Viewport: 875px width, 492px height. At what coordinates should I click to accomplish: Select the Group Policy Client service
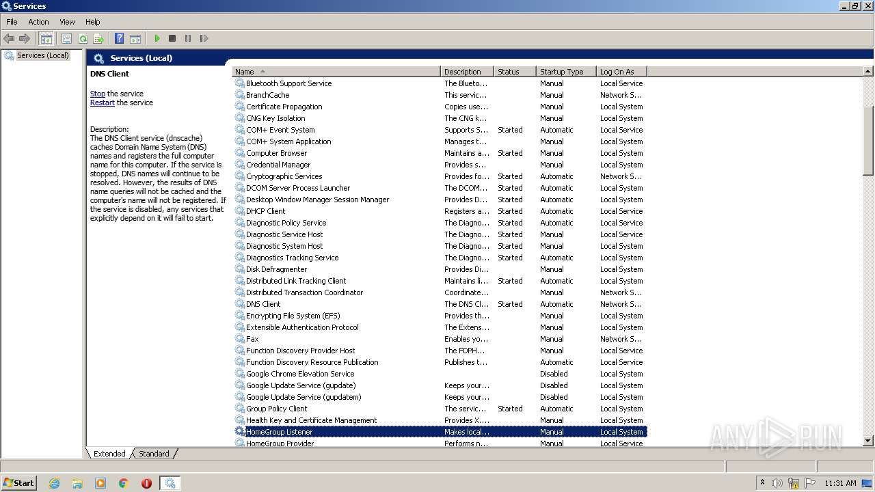point(276,409)
